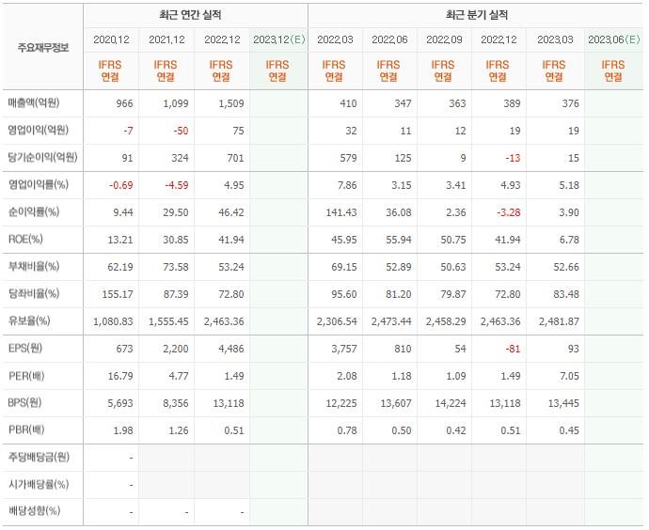
Task: Select the EPS(원) row label
Action: (x=25, y=349)
